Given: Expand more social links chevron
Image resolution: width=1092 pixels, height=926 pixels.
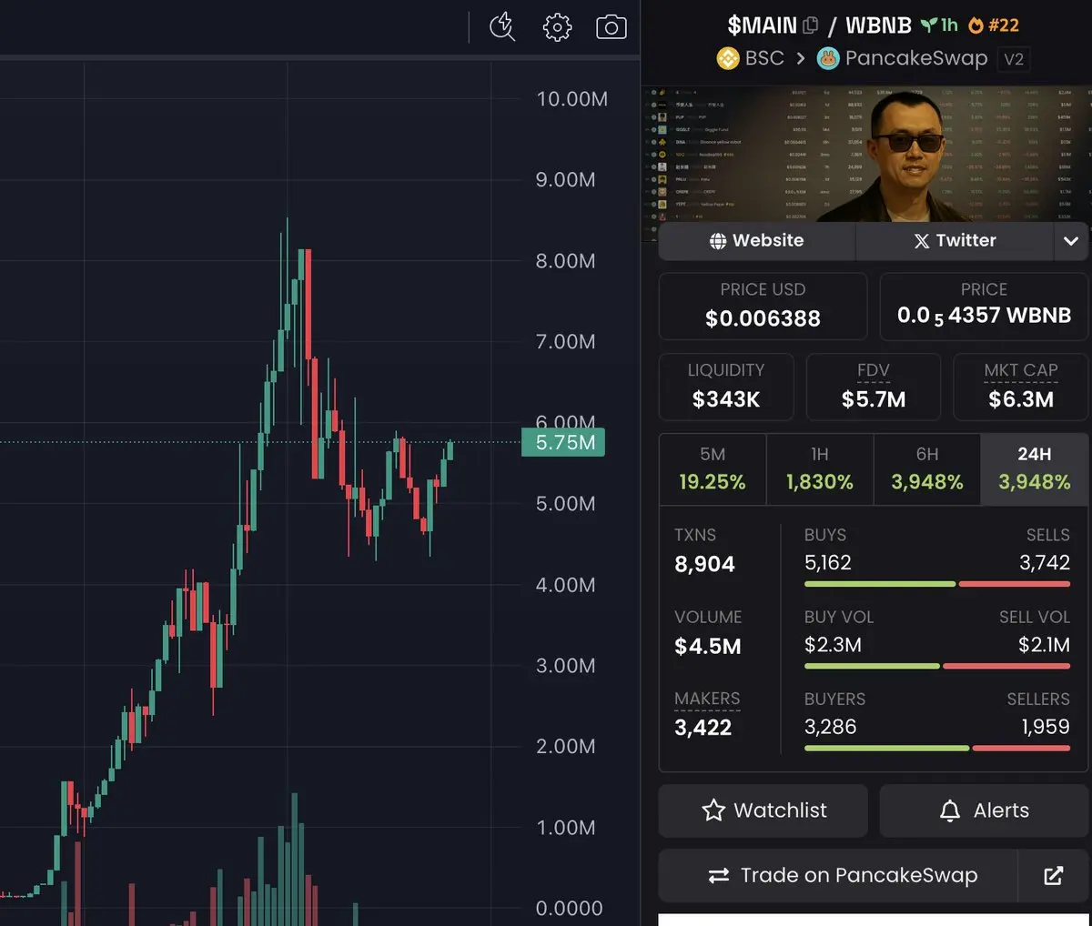Looking at the screenshot, I should 1071,241.
